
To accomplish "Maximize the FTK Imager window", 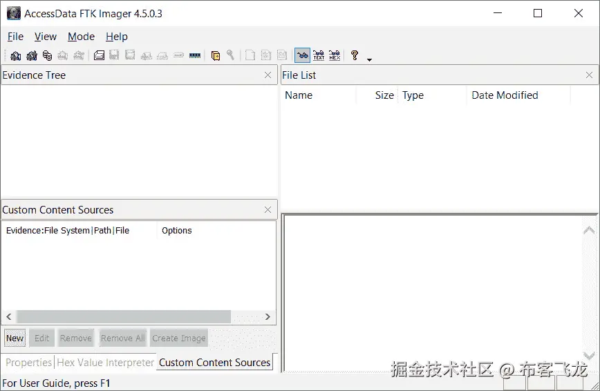I will [x=538, y=13].
